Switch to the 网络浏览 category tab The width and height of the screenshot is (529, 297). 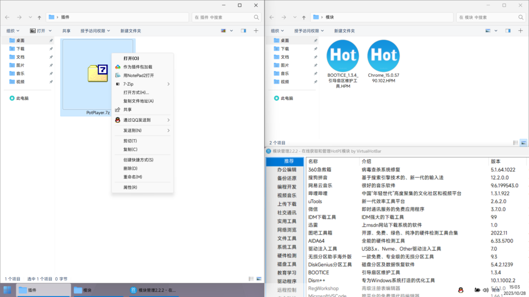(x=285, y=230)
